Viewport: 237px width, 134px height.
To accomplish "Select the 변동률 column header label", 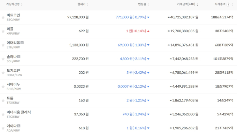I will coord(142,4).
